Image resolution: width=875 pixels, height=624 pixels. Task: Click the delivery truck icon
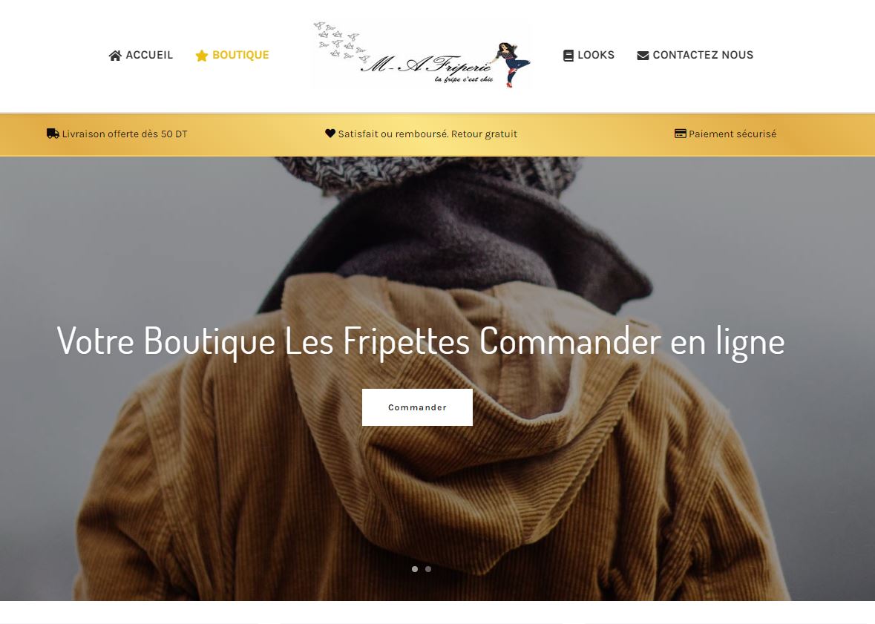(53, 134)
